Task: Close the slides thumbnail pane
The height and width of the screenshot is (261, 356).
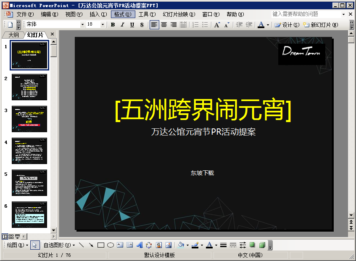Action: tap(52, 34)
